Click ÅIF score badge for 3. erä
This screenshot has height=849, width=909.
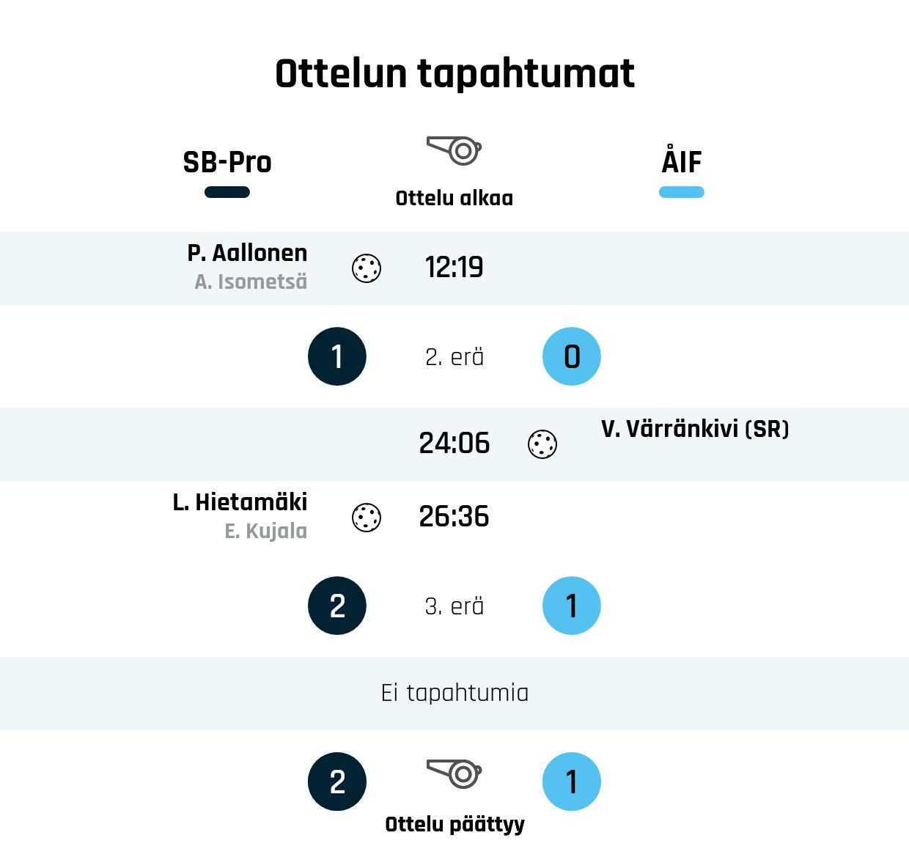[572, 606]
